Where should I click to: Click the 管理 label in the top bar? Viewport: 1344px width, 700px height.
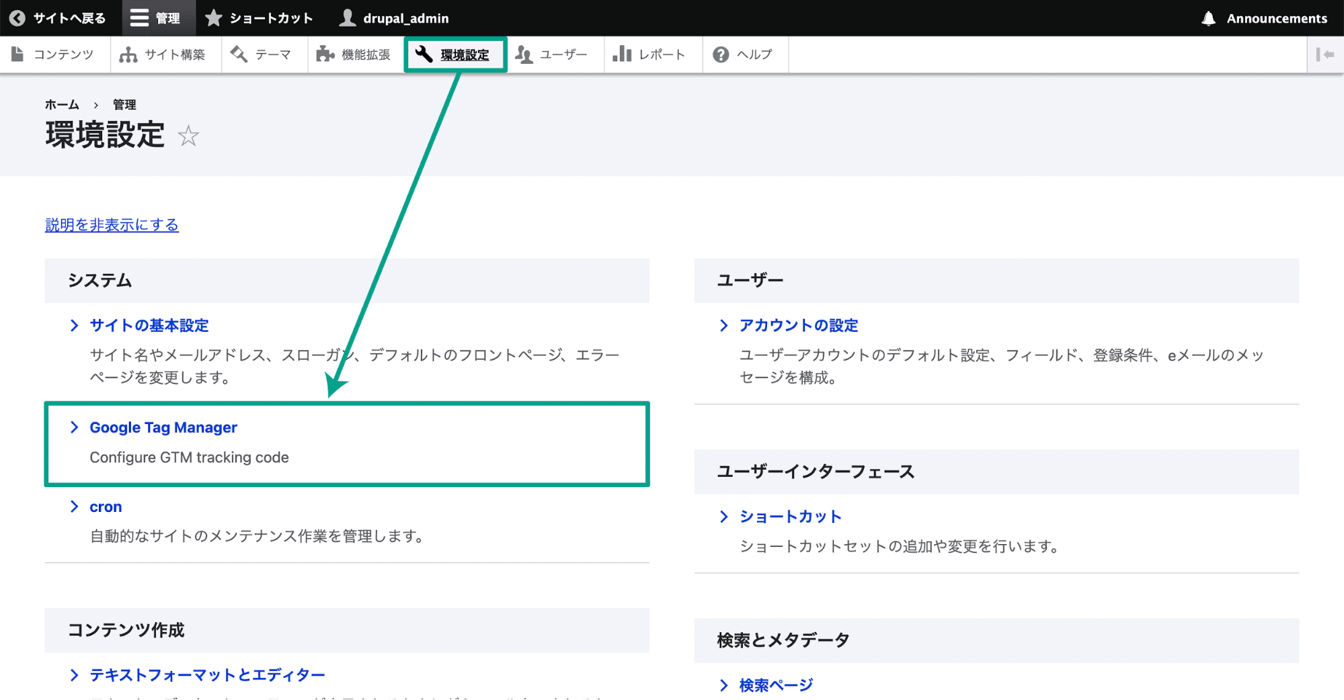pos(168,18)
